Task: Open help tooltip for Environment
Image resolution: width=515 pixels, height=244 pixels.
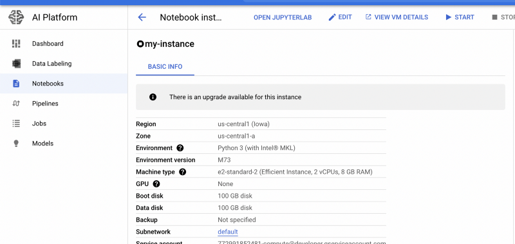Action: [180, 148]
